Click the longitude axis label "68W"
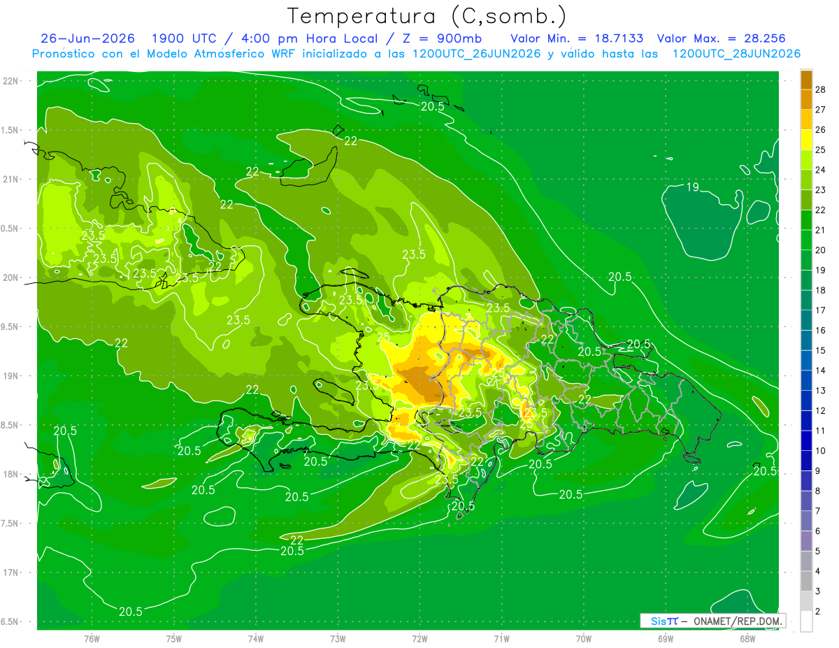Screen dimensions: 839x648 747,639
